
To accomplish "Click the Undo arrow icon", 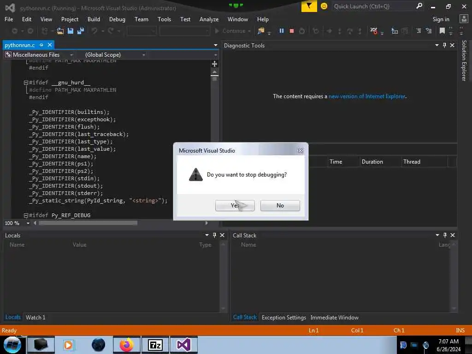I will click(94, 31).
